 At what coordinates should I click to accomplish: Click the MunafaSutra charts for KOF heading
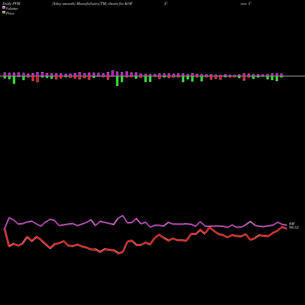point(92,4)
